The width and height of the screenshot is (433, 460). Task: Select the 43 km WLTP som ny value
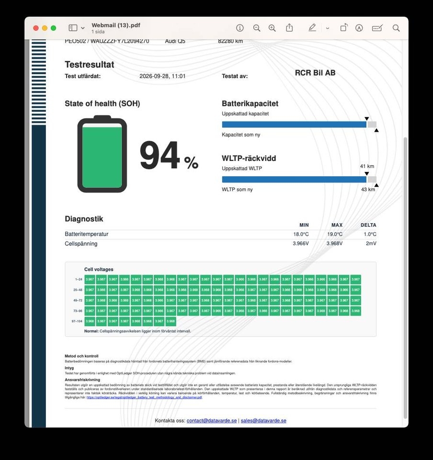click(368, 190)
